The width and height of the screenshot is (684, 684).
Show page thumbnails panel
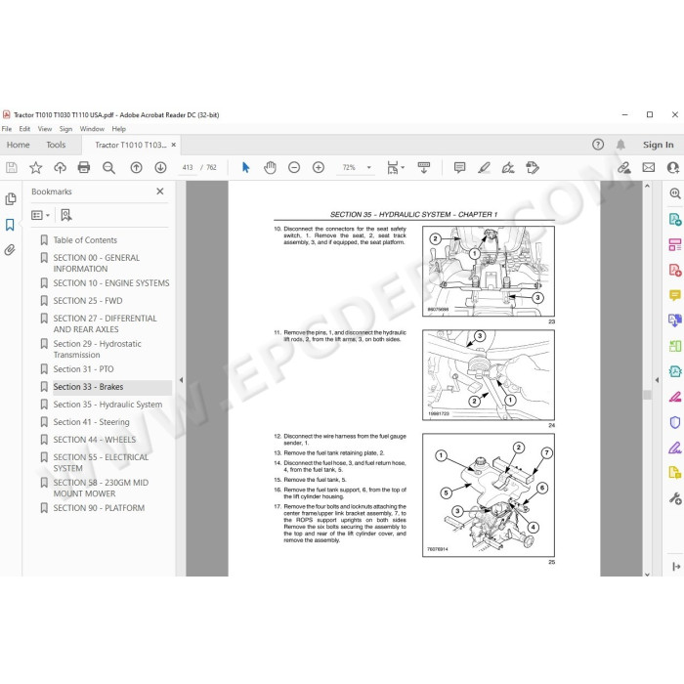[11, 199]
